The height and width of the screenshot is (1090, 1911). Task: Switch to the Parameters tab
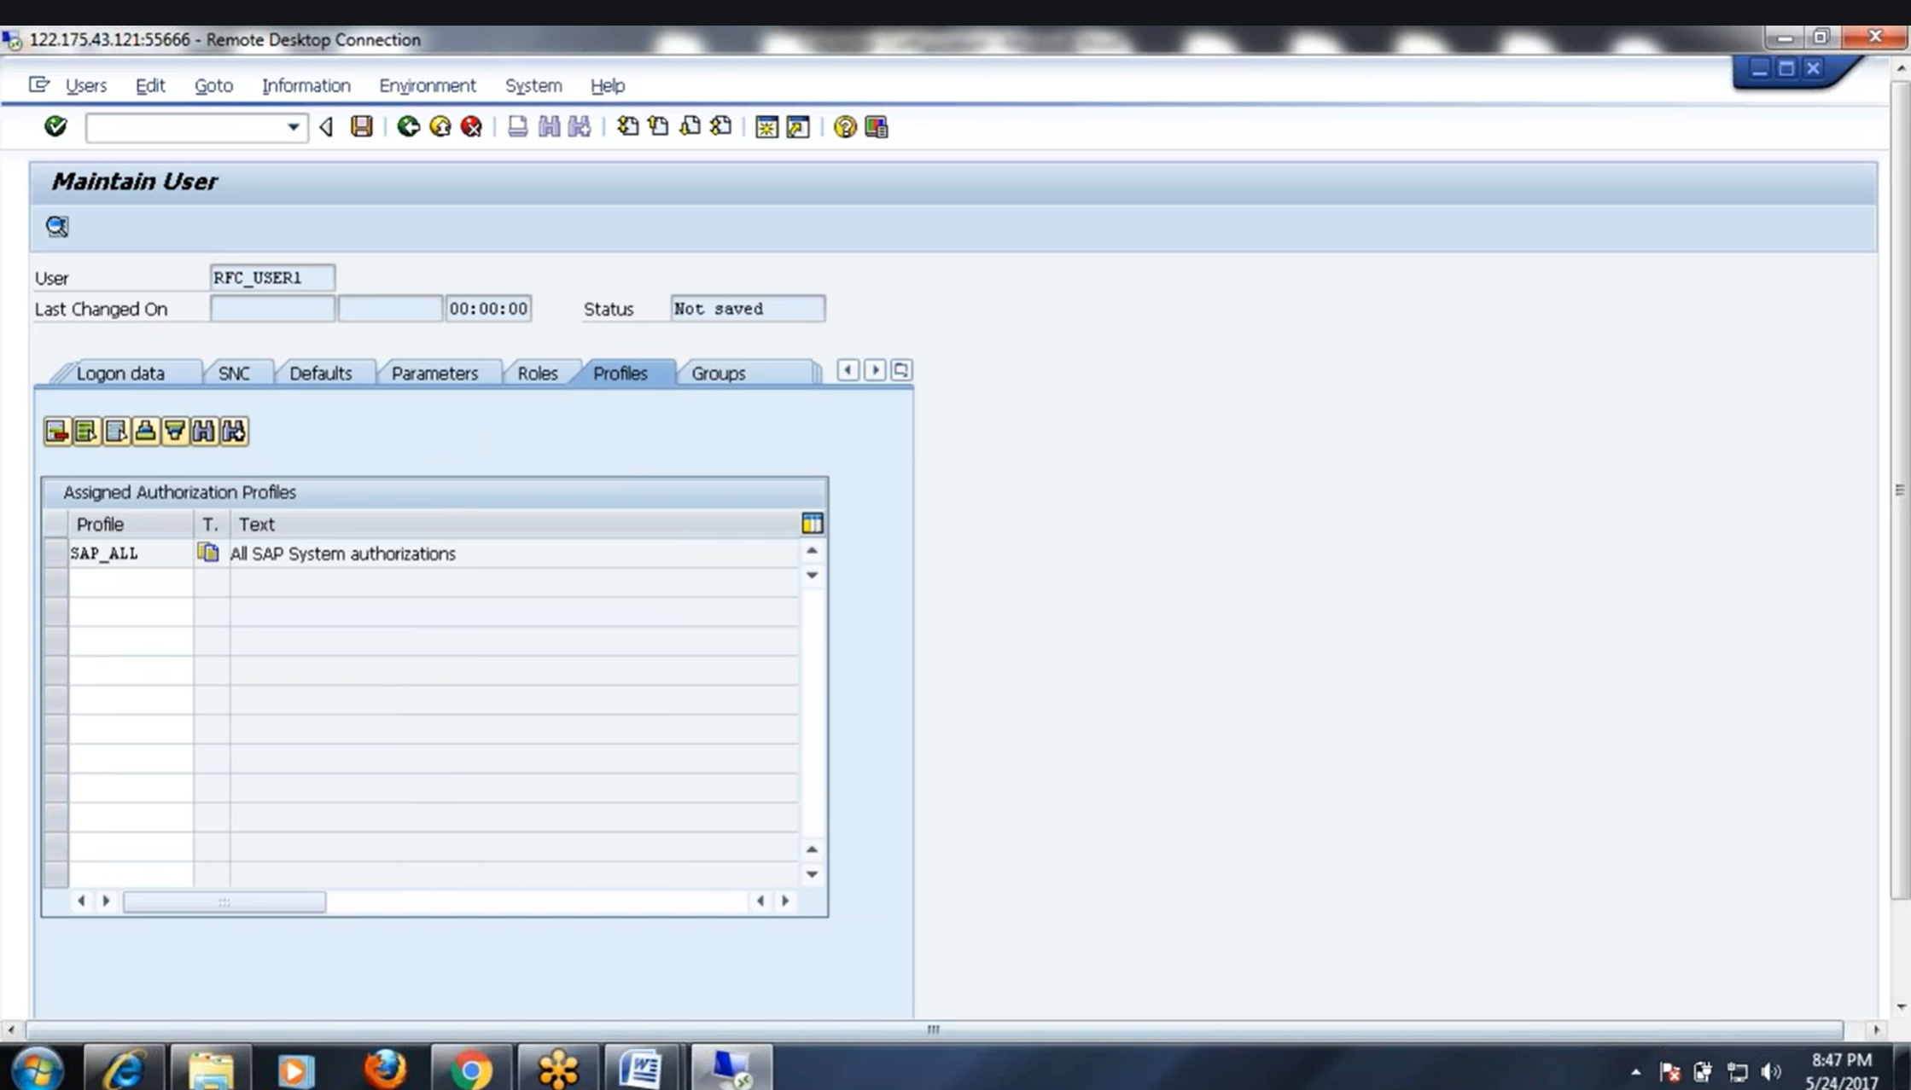click(434, 373)
